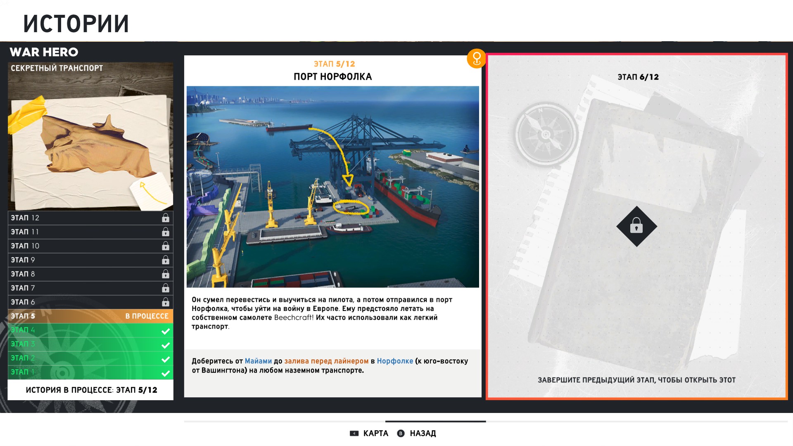Click the padlock diamond on stage 6/12 card
Image resolution: width=793 pixels, height=446 pixels.
[636, 226]
